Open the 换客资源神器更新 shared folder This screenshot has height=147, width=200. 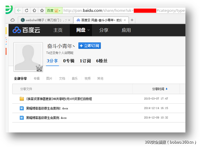(x=59, y=99)
